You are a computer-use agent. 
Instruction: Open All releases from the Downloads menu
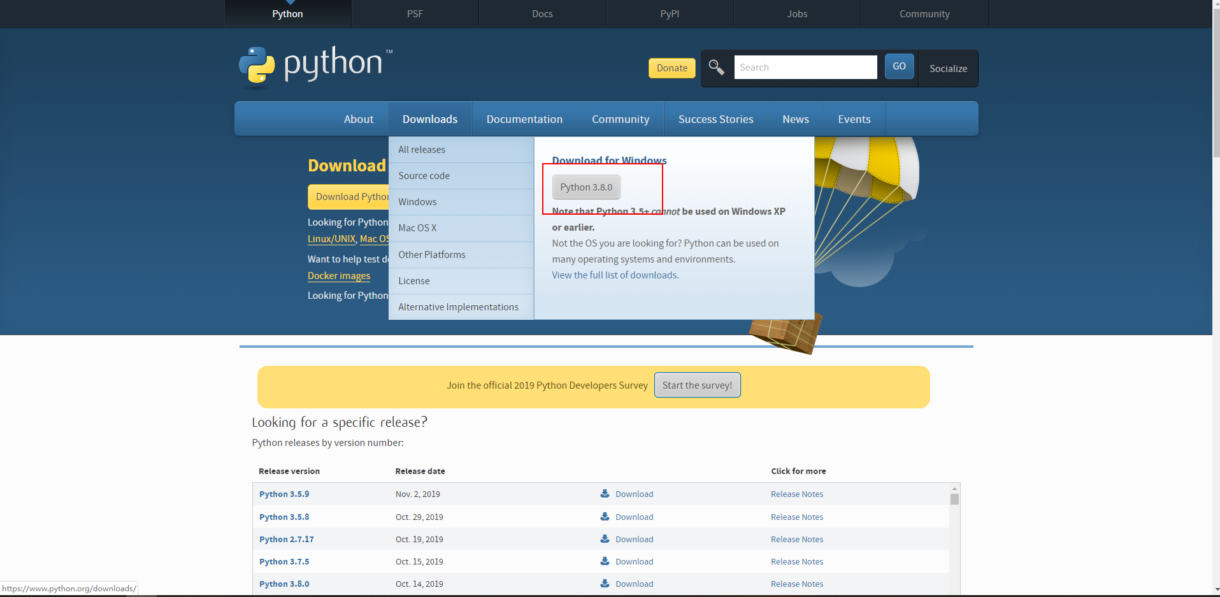(422, 149)
